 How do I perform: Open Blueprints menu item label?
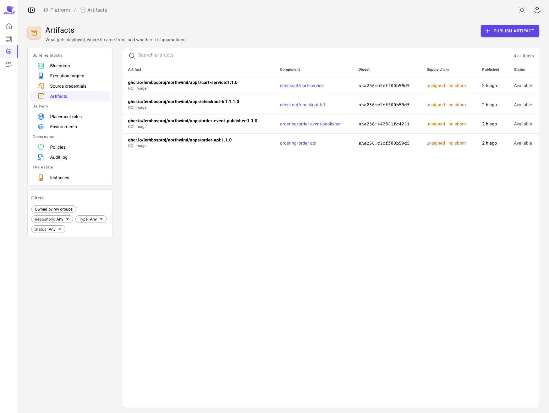coord(60,66)
